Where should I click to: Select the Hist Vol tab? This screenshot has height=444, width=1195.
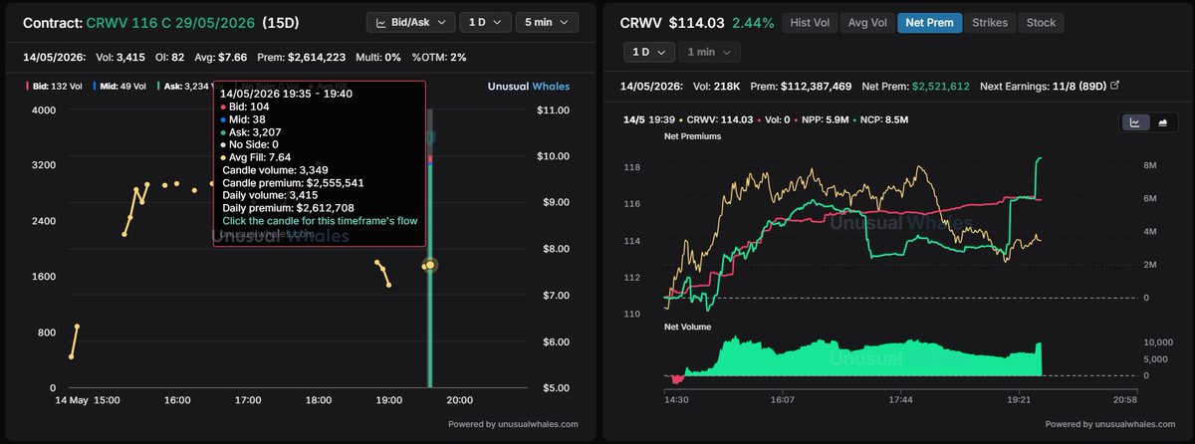[809, 22]
